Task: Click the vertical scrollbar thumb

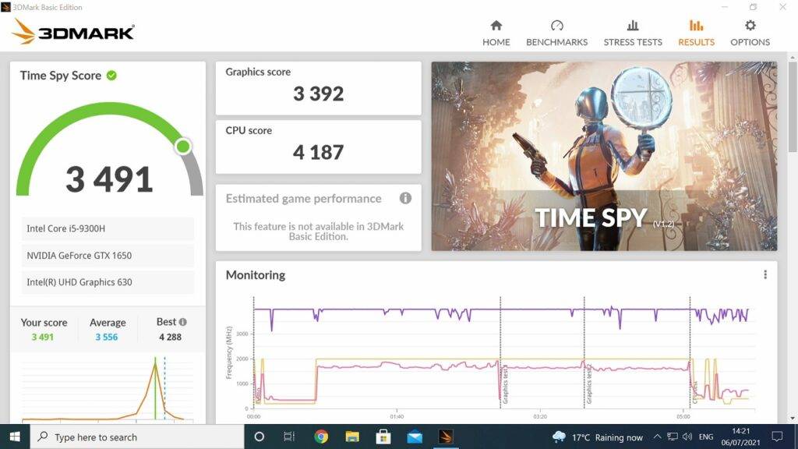Action: coord(793,106)
